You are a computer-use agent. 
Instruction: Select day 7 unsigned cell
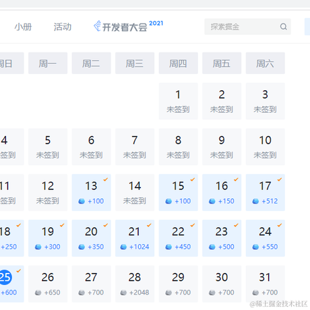tap(135, 147)
